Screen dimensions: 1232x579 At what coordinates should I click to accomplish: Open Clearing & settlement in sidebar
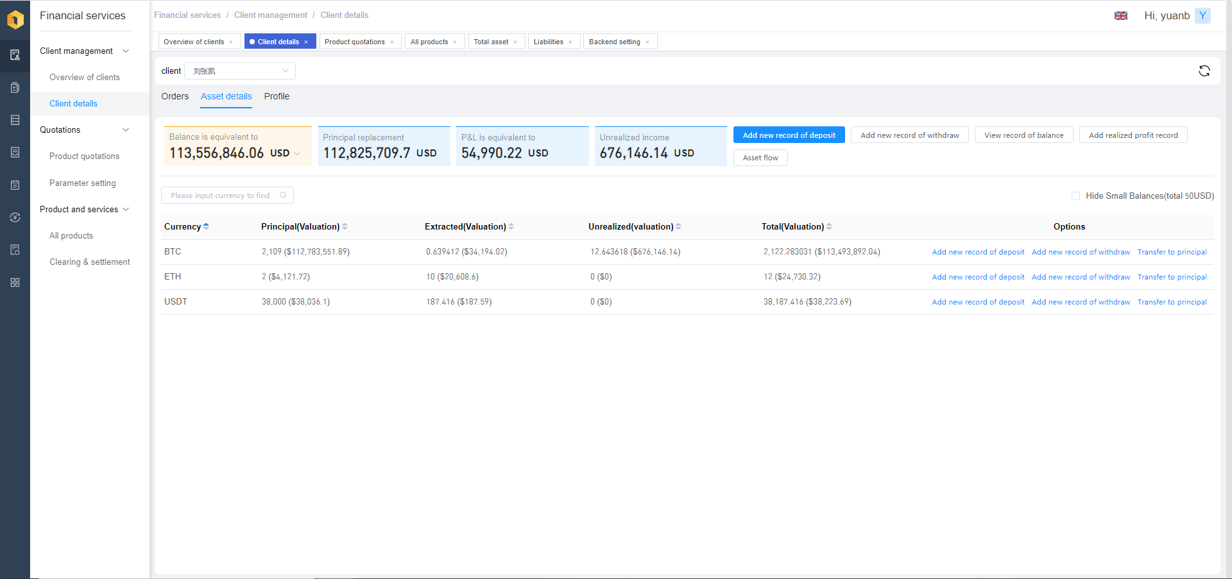tap(90, 262)
